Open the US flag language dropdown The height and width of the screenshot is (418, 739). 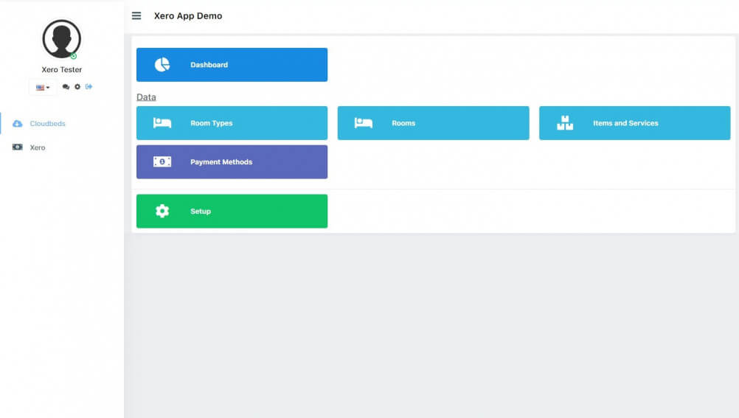coord(43,87)
